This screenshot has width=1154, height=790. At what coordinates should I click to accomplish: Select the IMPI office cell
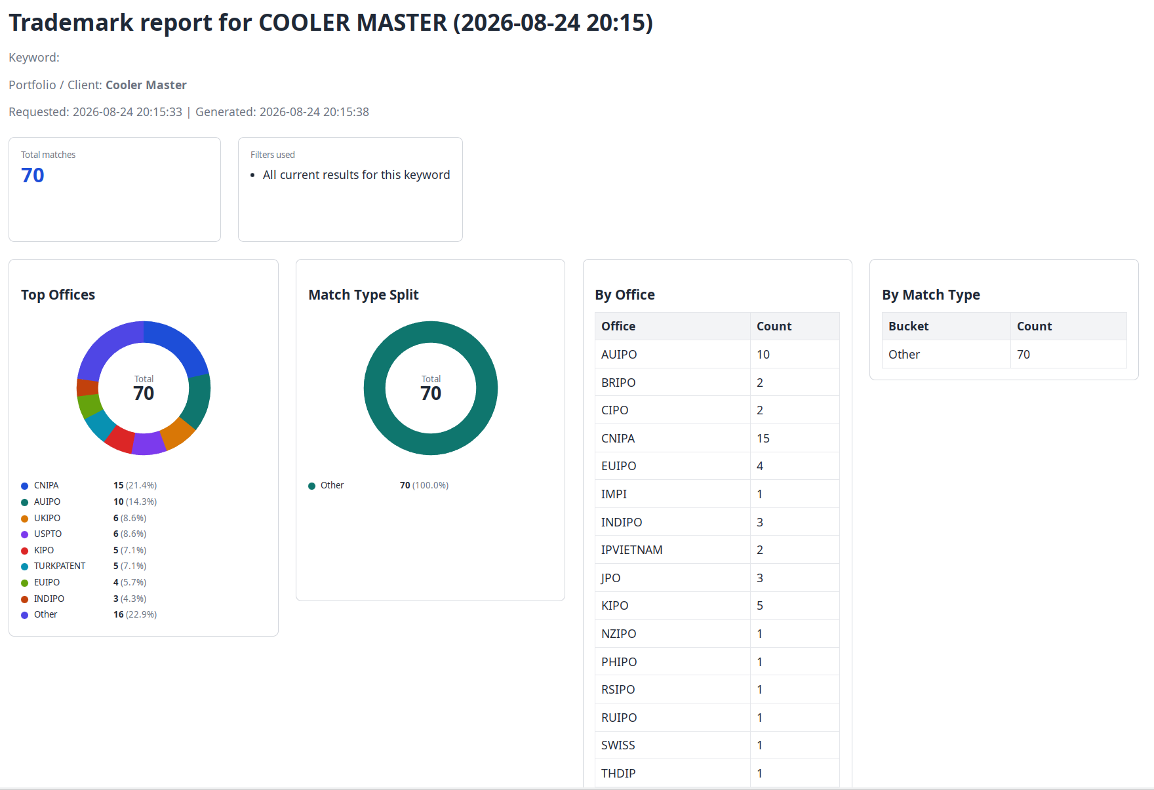tap(673, 494)
